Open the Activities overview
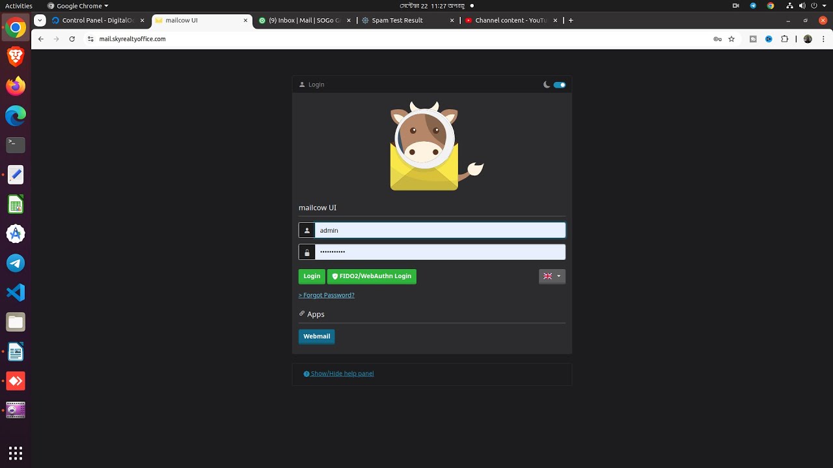The width and height of the screenshot is (833, 468). click(x=18, y=6)
